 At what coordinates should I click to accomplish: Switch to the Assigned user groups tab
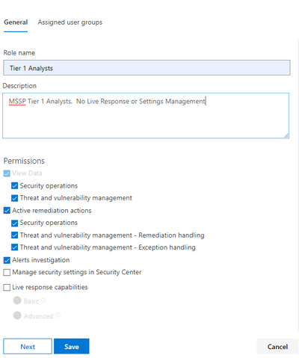coord(70,22)
